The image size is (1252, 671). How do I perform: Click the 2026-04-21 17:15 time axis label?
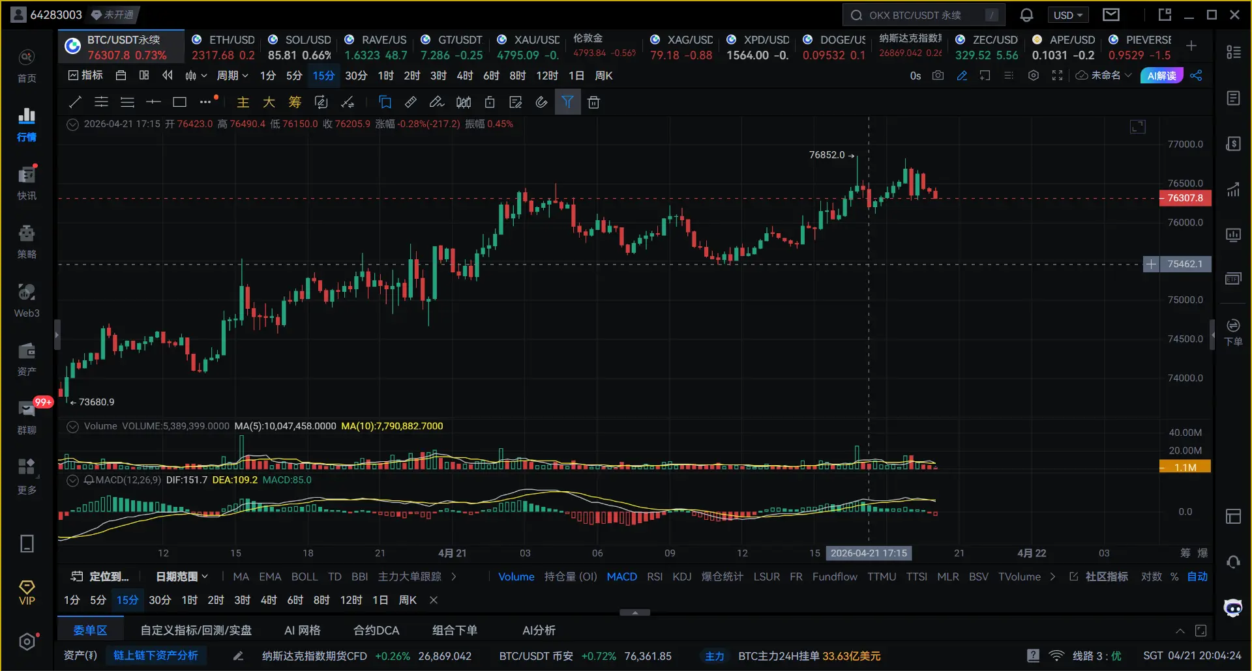tap(869, 553)
